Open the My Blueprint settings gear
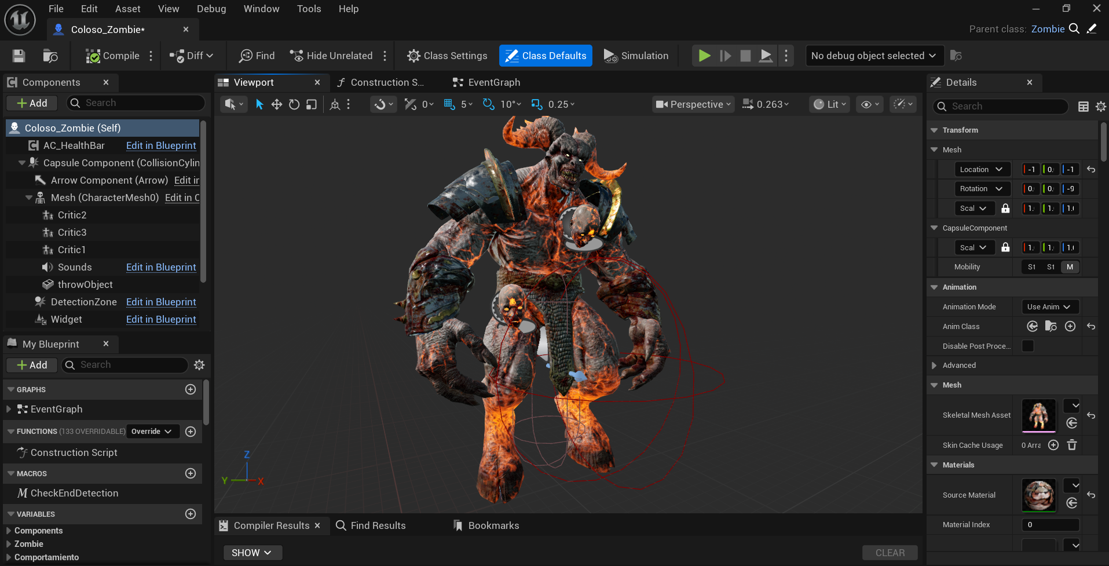The width and height of the screenshot is (1109, 566). pos(199,365)
